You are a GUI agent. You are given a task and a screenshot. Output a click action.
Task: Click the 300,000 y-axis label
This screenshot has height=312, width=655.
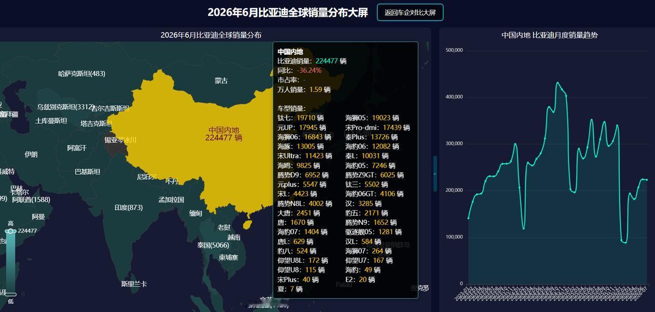tap(454, 143)
